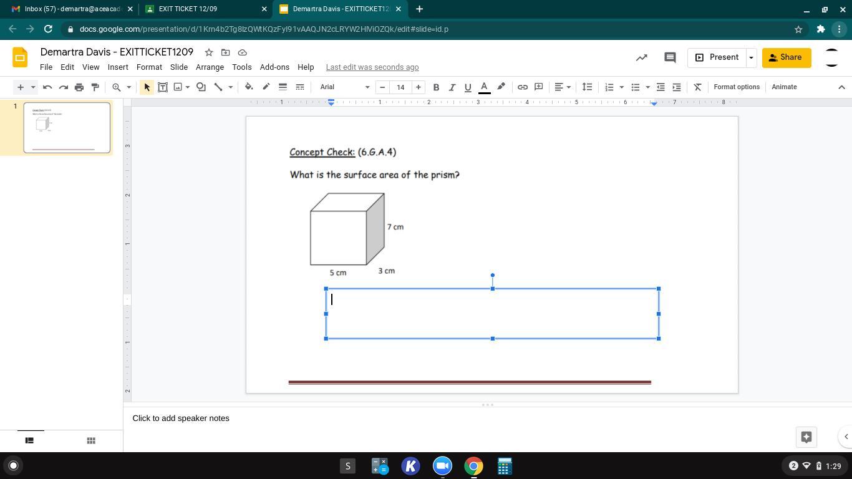852x479 pixels.
Task: Open the Insert menu
Action: tap(118, 67)
